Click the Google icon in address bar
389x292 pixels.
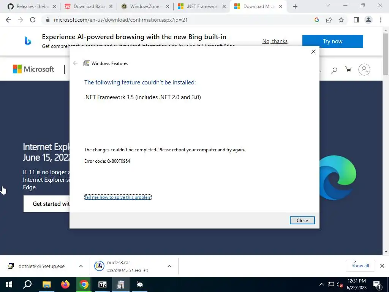(x=316, y=20)
